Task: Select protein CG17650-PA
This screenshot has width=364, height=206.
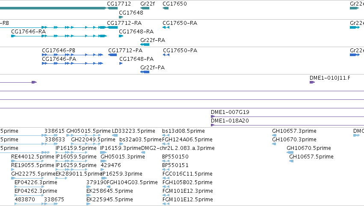Action: [180, 51]
